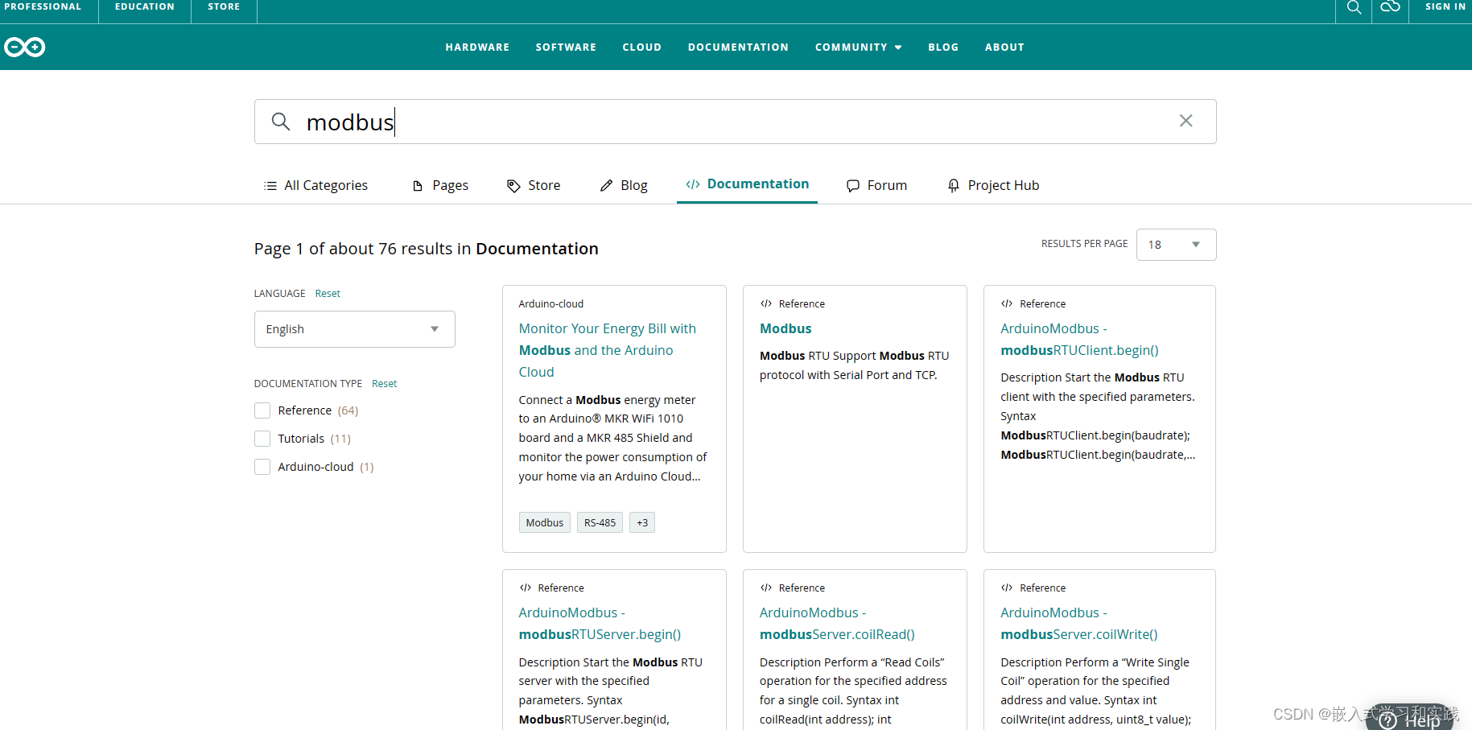This screenshot has height=730, width=1472.
Task: Check the Tutorials documentation type box
Action: 262,439
